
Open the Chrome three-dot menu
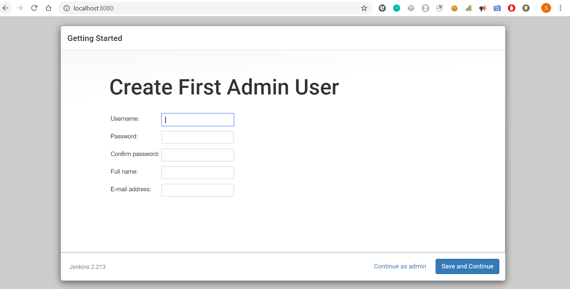coord(560,8)
